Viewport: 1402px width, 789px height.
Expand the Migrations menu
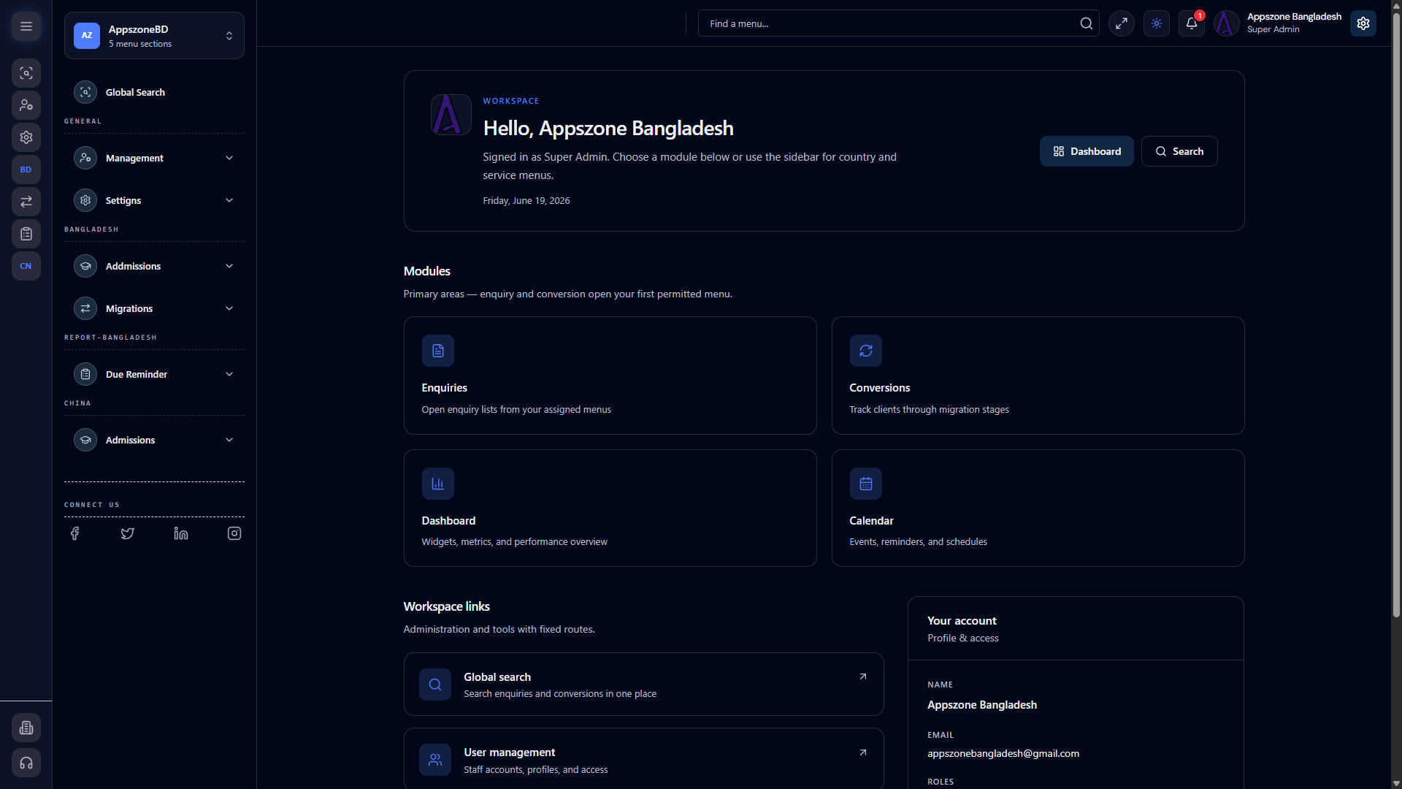(154, 308)
